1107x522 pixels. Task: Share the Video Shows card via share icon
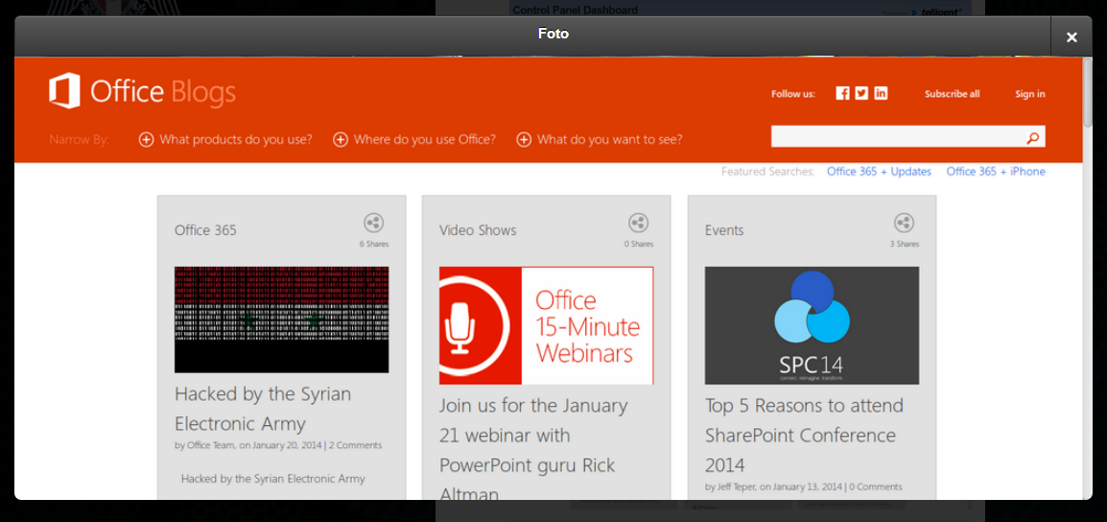[x=638, y=224]
